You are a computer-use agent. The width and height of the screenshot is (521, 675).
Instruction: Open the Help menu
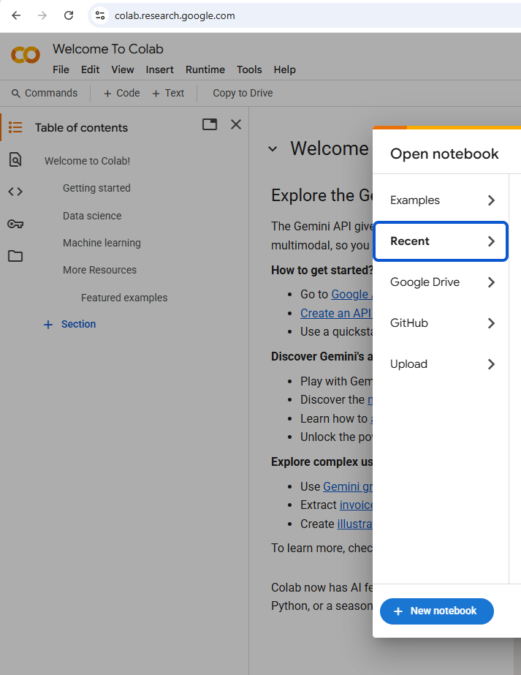(285, 69)
